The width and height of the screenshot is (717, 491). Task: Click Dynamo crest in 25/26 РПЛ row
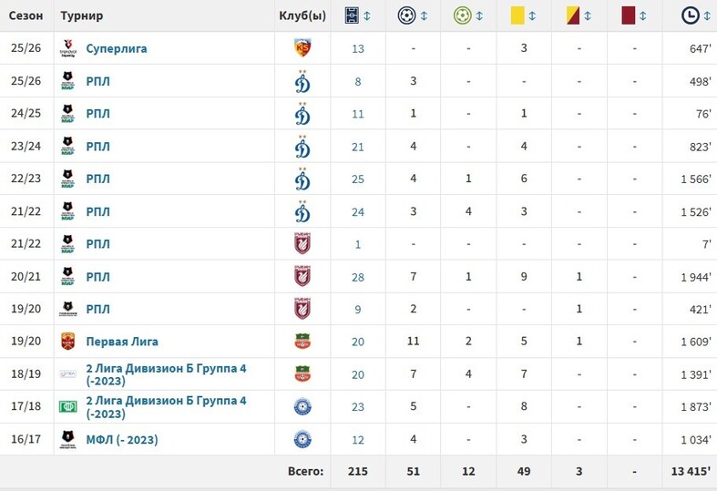pyautogui.click(x=302, y=81)
